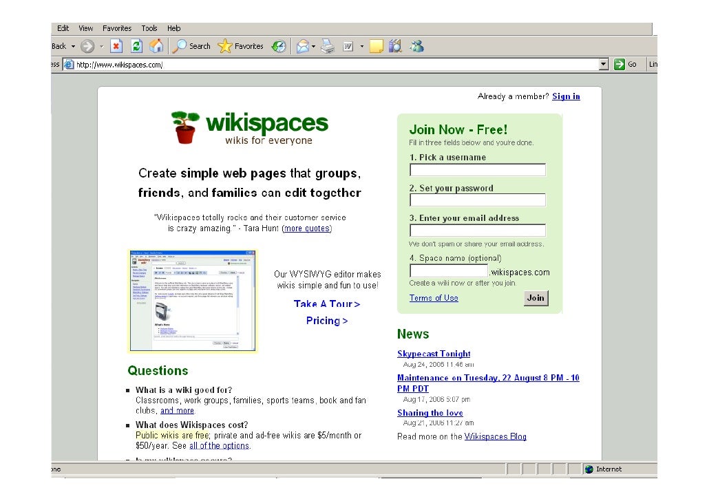This screenshot has width=709, height=501.
Task: Click the Take A Tour link
Action: 326,304
